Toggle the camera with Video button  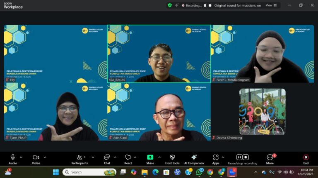[x=36, y=157]
